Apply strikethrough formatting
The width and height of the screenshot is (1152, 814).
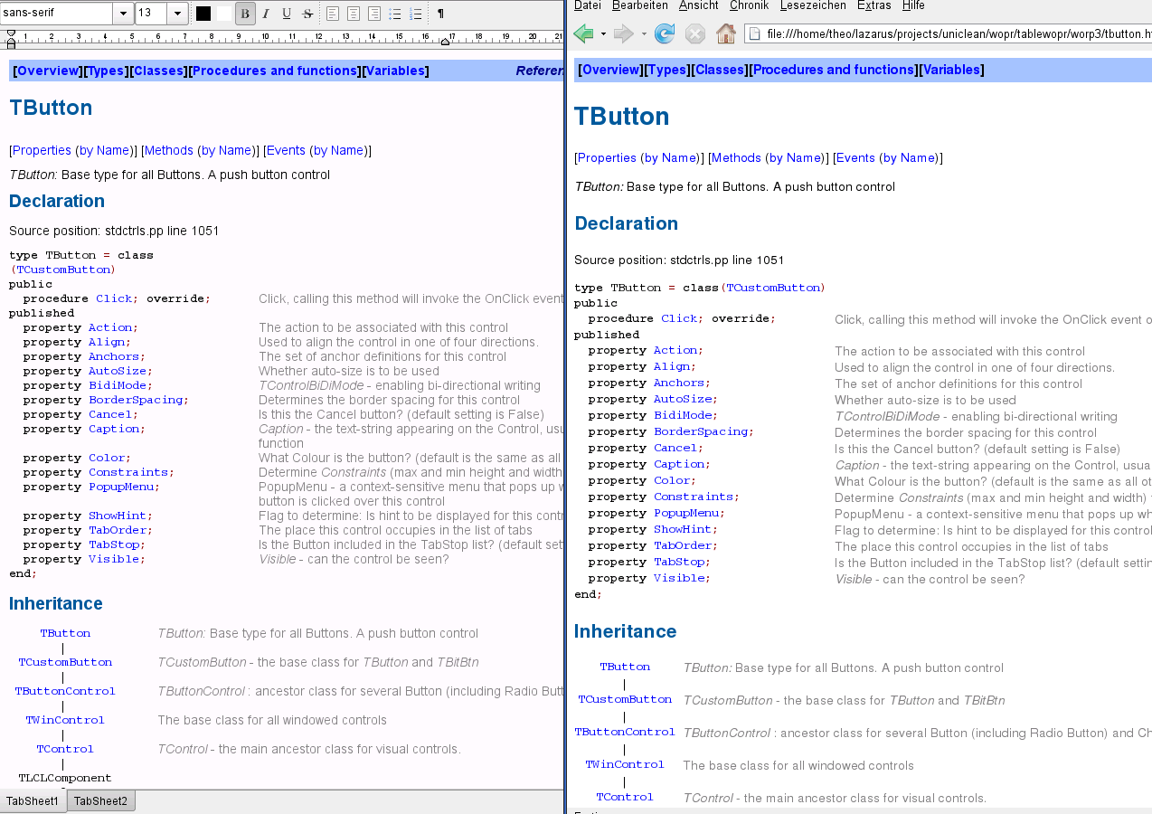307,14
